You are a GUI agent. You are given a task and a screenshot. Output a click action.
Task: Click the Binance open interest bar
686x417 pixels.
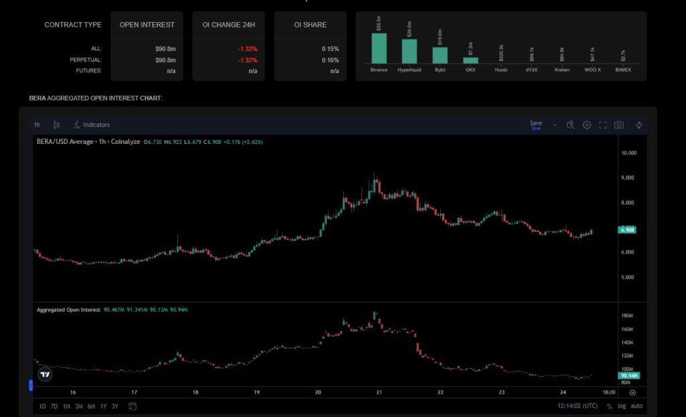tap(379, 48)
